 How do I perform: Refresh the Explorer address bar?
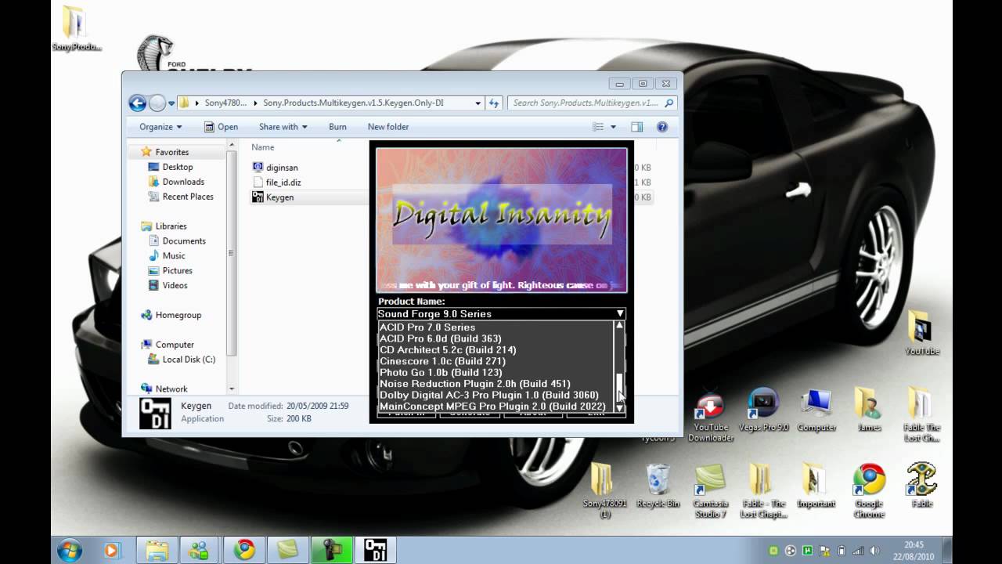(x=494, y=103)
